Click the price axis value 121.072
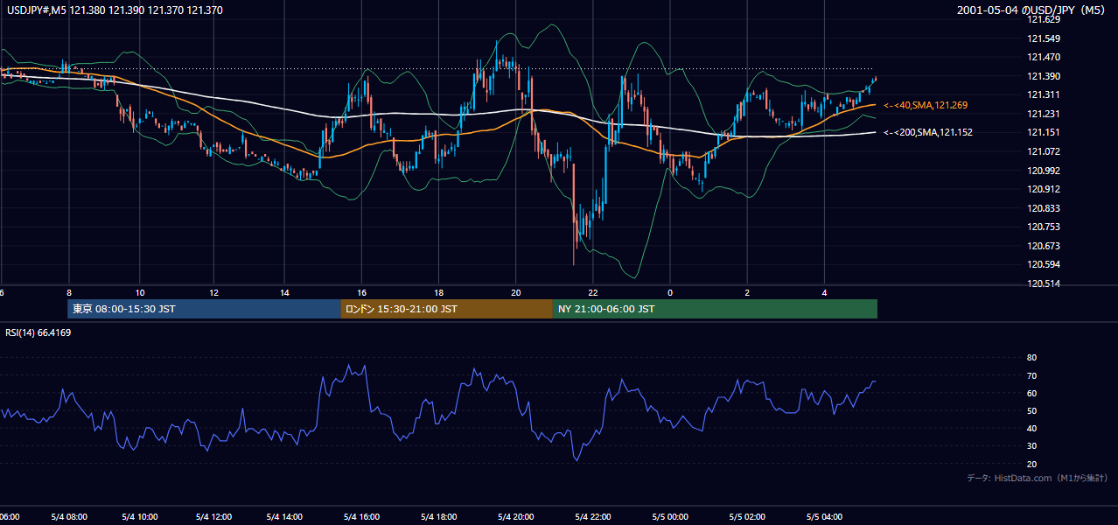 1043,152
